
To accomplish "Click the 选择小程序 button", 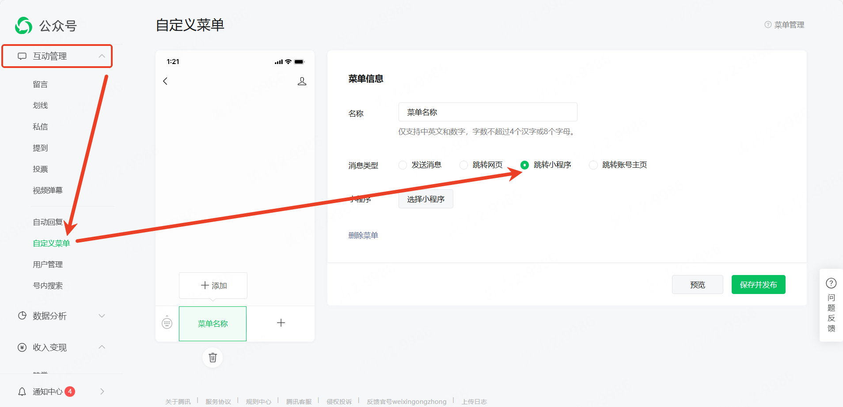I will 426,199.
